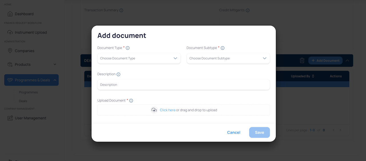Click into the Description text field
Screen dimensions: 366x161
[184, 85]
